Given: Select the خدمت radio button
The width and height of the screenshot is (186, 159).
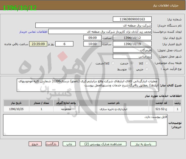Looking at the screenshot, I should 131,63.
